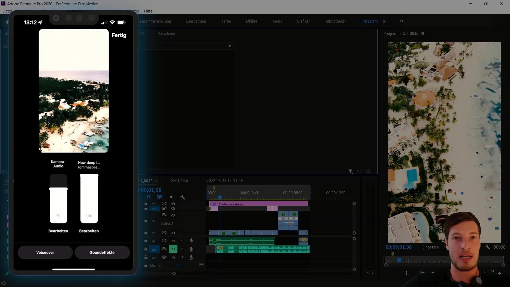
Task: Click the Master track output icon
Action: 201,264
